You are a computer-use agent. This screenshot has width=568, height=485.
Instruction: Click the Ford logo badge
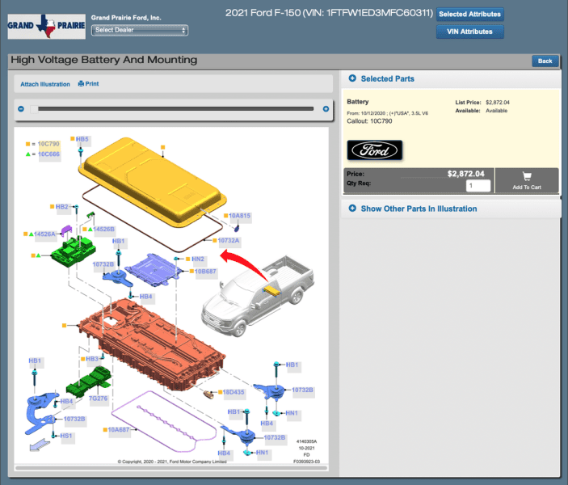click(x=374, y=150)
